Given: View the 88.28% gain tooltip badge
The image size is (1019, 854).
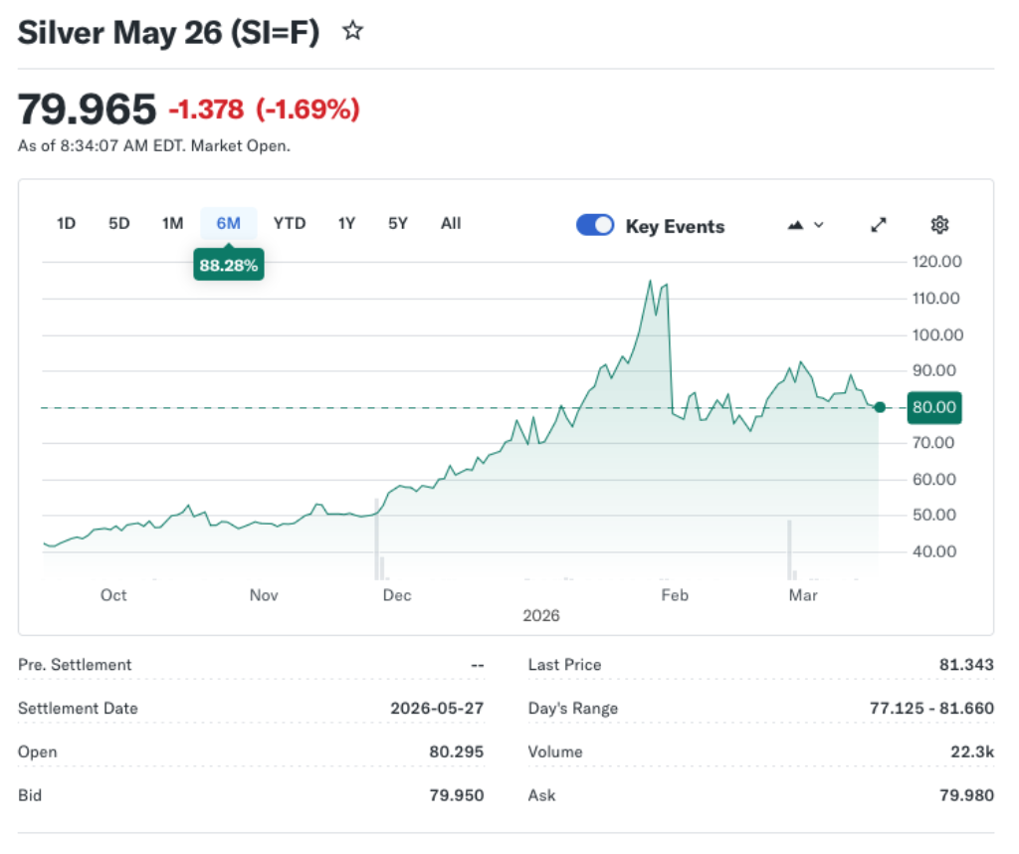Looking at the screenshot, I should pyautogui.click(x=228, y=265).
